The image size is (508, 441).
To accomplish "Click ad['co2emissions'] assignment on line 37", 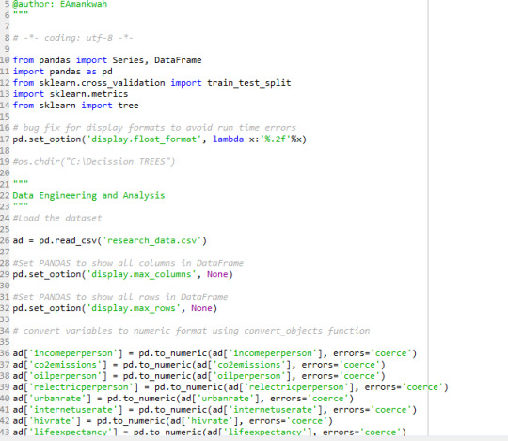I will pos(198,365).
